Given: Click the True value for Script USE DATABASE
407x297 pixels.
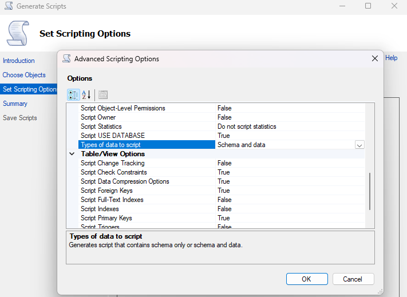Looking at the screenshot, I should [x=223, y=136].
